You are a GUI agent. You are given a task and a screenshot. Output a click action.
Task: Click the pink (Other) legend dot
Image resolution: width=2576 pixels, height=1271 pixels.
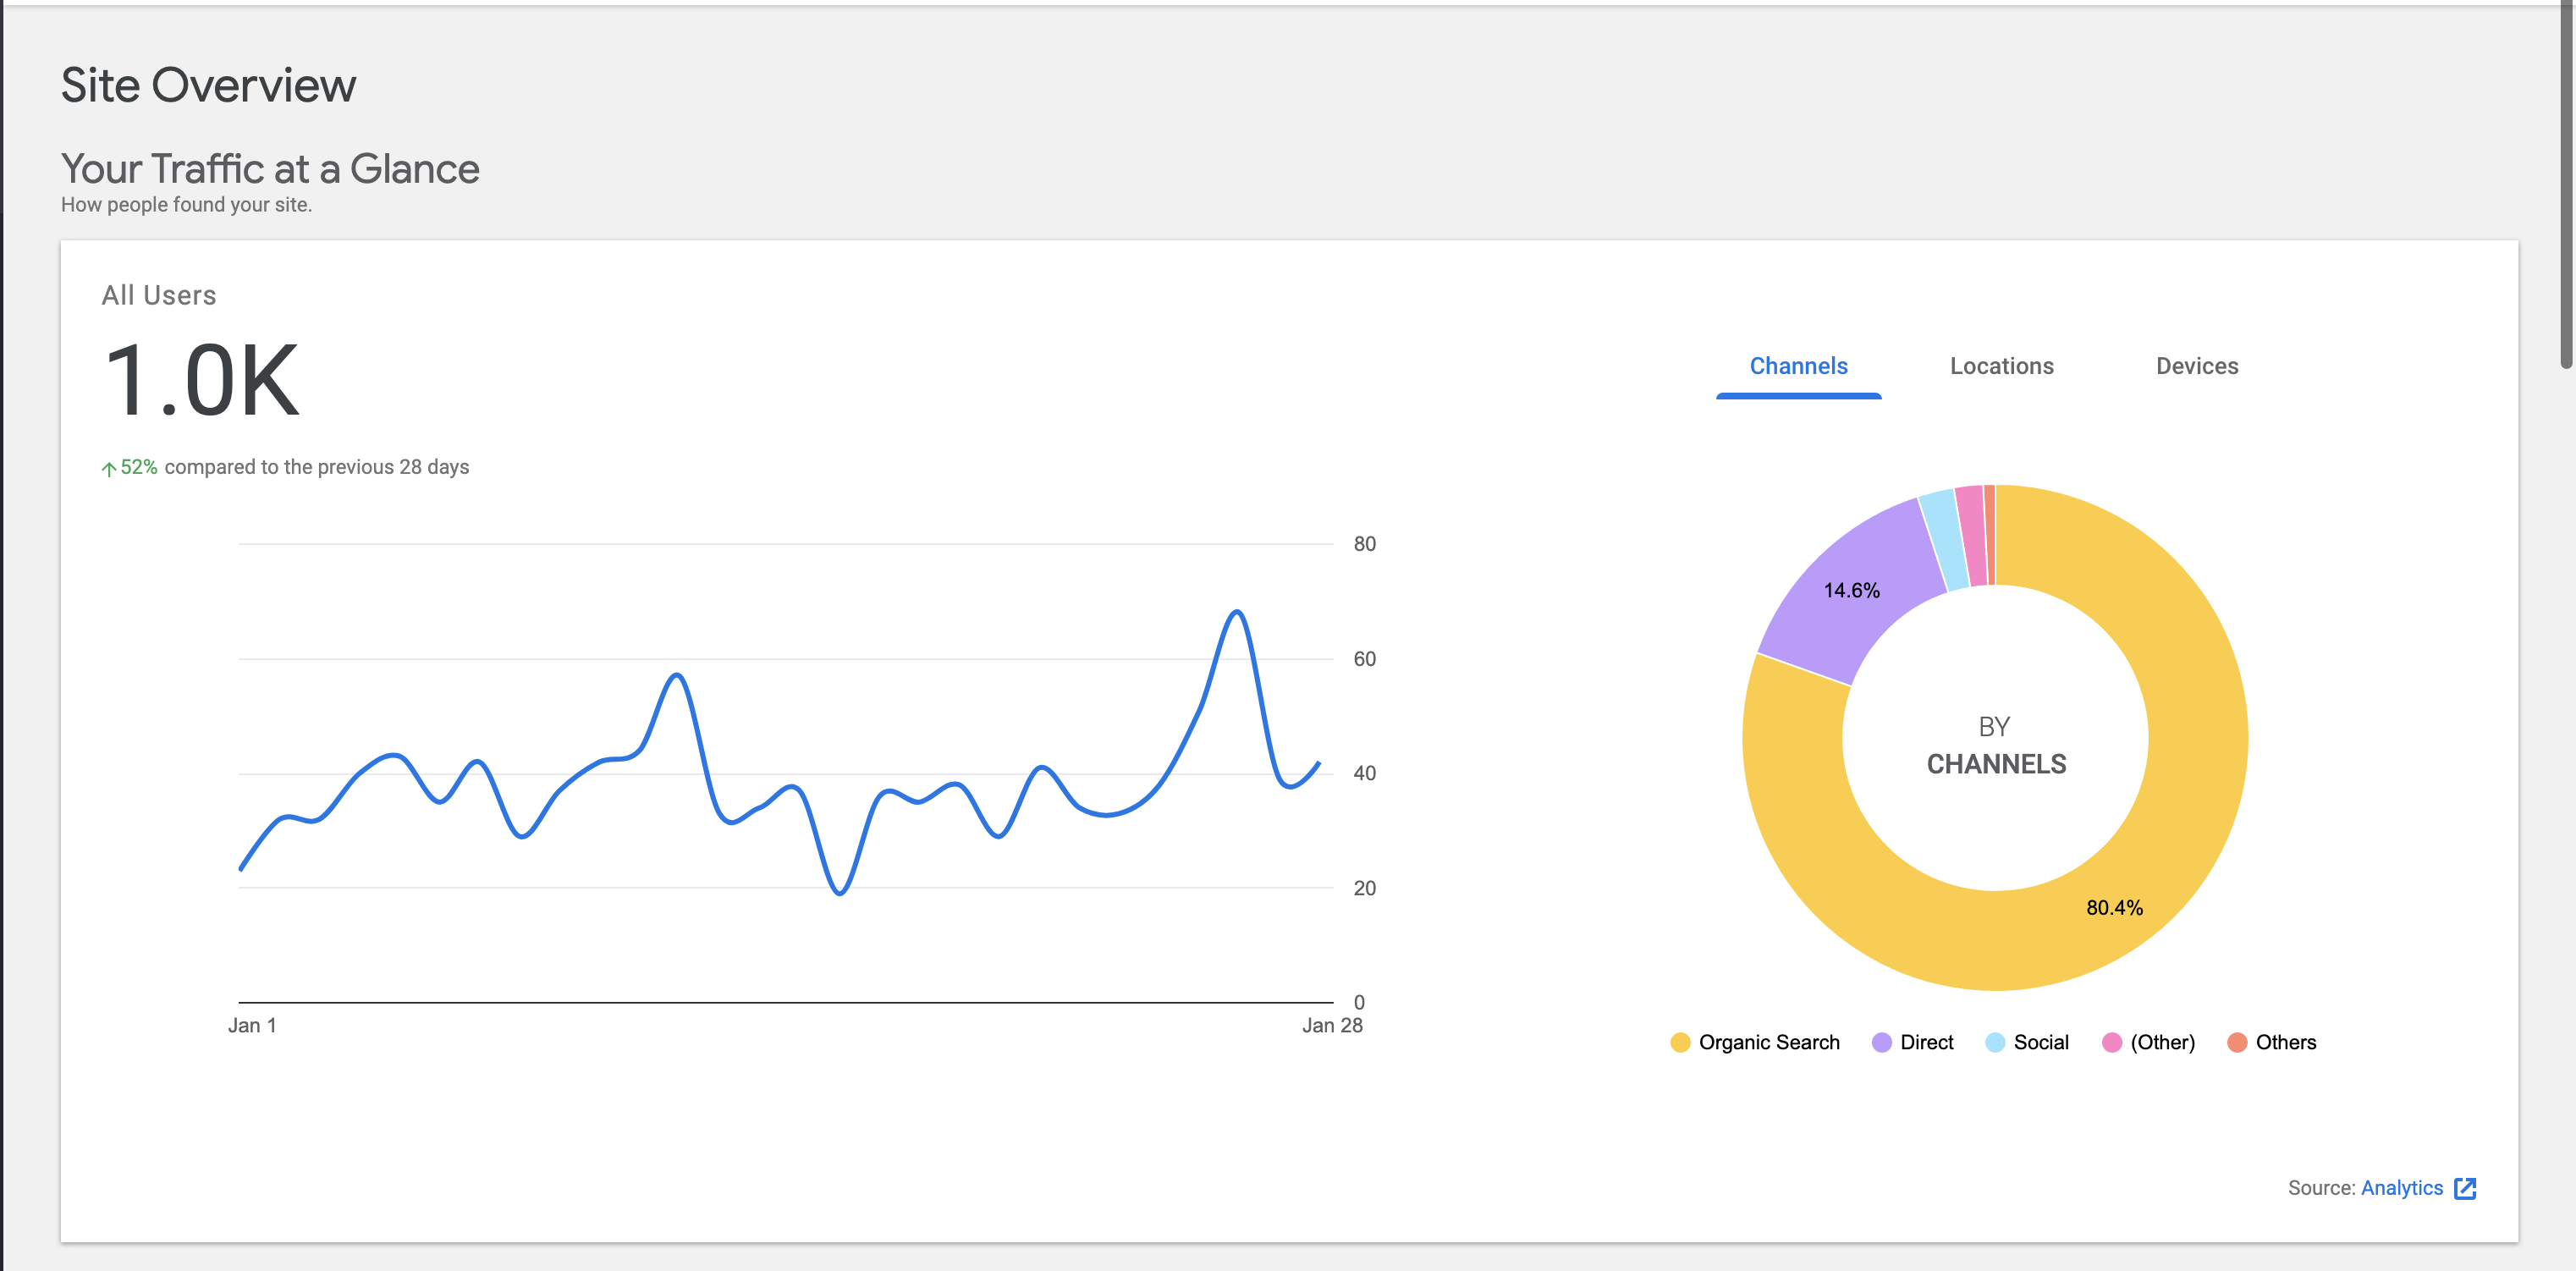pyautogui.click(x=2113, y=1042)
